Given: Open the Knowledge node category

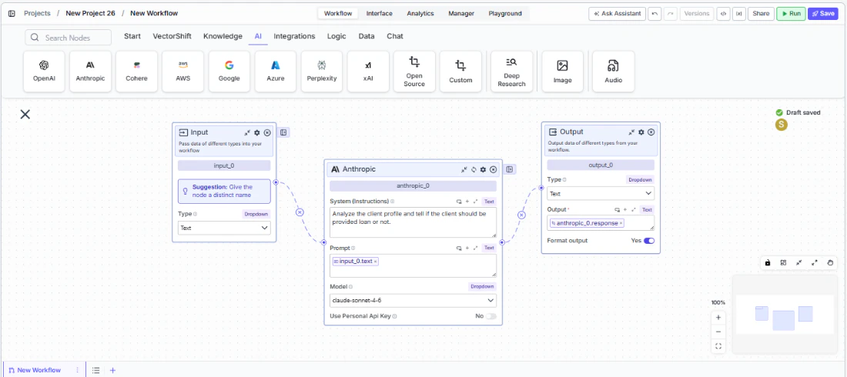Looking at the screenshot, I should point(223,36).
